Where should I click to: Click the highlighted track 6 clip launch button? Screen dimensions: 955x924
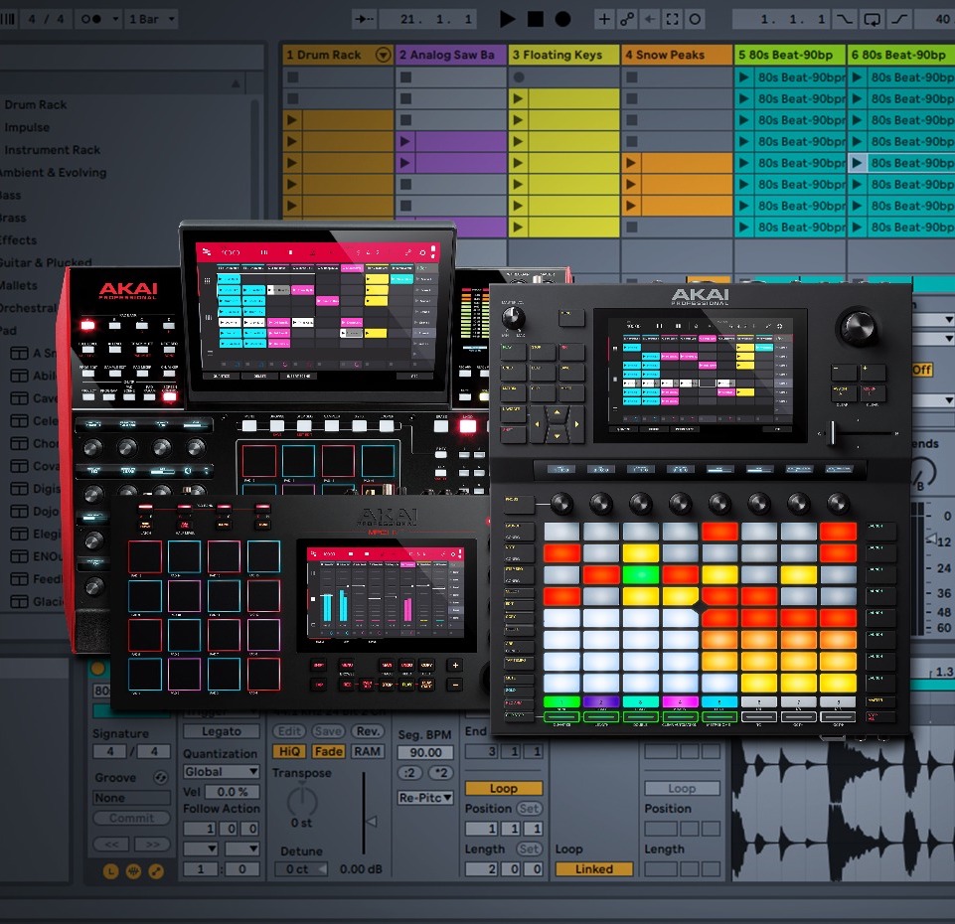tap(857, 163)
